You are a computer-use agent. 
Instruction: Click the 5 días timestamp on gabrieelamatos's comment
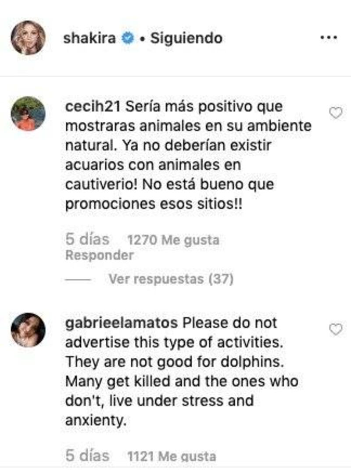point(87,455)
